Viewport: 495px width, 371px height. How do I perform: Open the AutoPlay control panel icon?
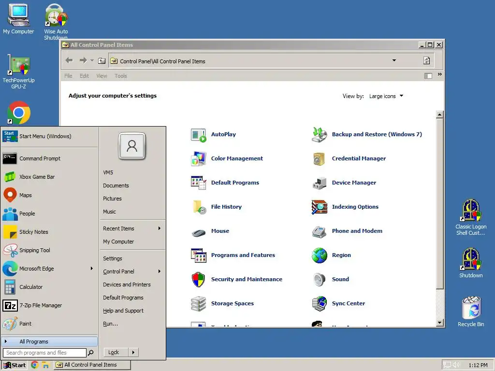[x=199, y=135]
